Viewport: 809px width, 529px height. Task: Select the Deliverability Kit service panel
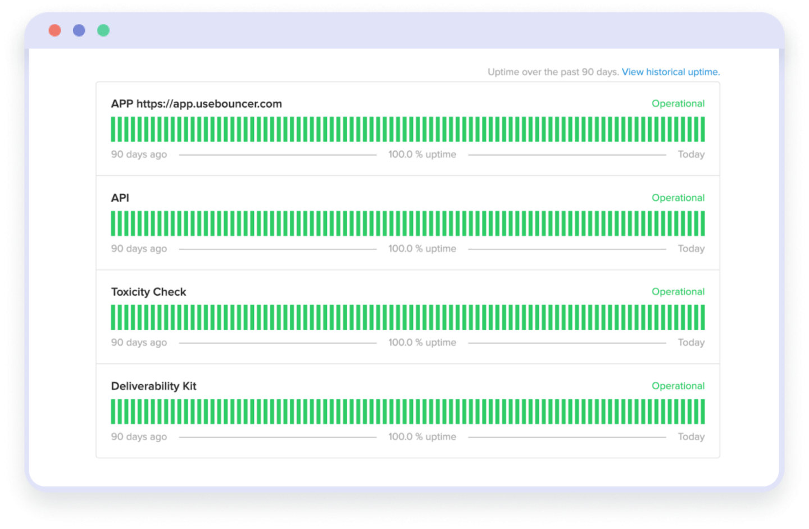click(407, 411)
